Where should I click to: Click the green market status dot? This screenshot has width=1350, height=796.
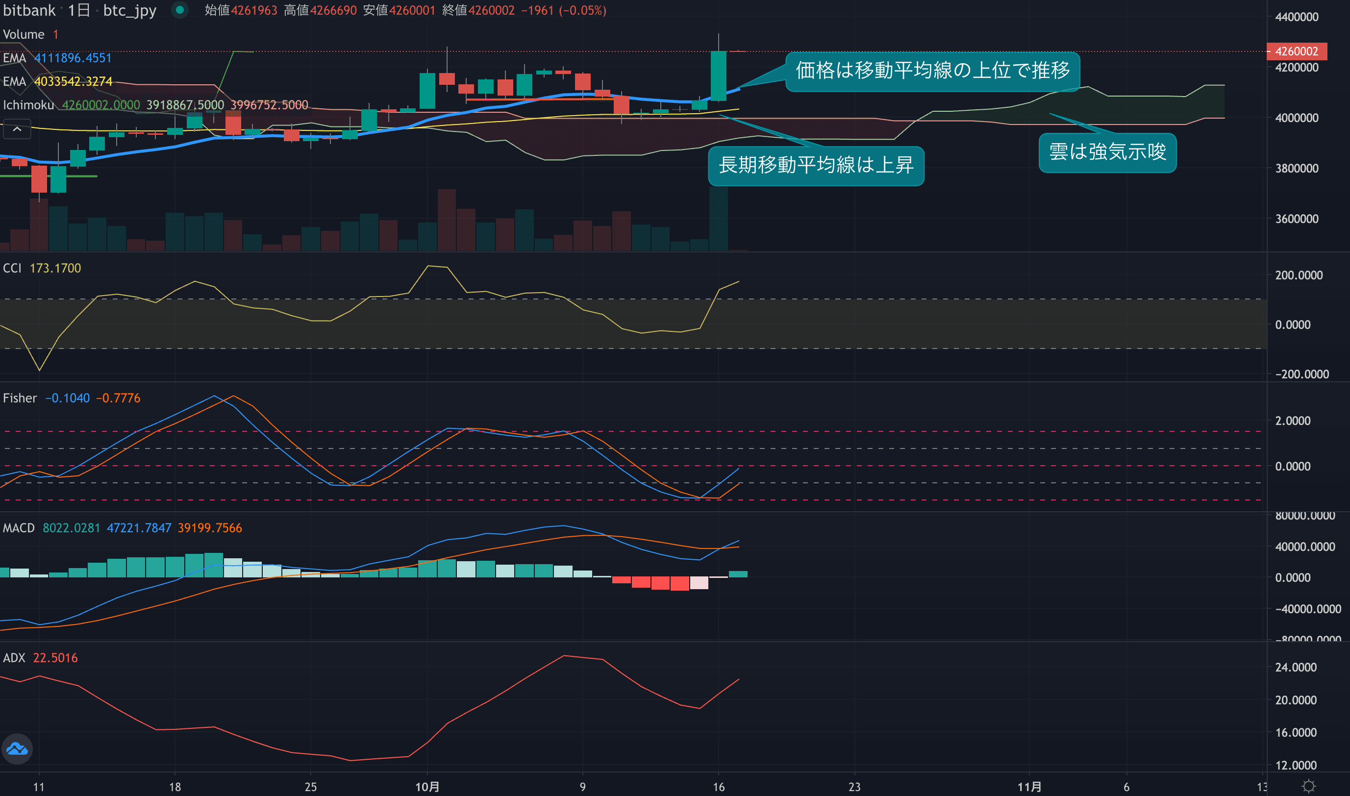tap(180, 10)
